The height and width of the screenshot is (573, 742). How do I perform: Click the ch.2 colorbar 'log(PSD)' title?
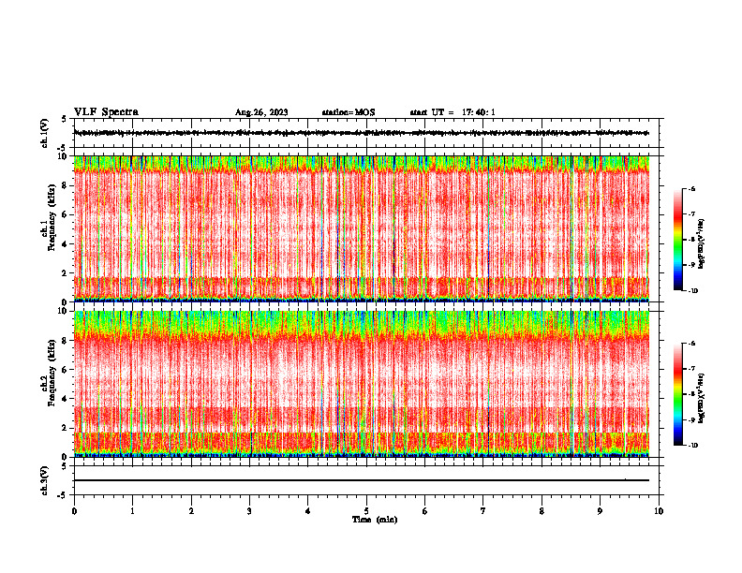coord(702,398)
